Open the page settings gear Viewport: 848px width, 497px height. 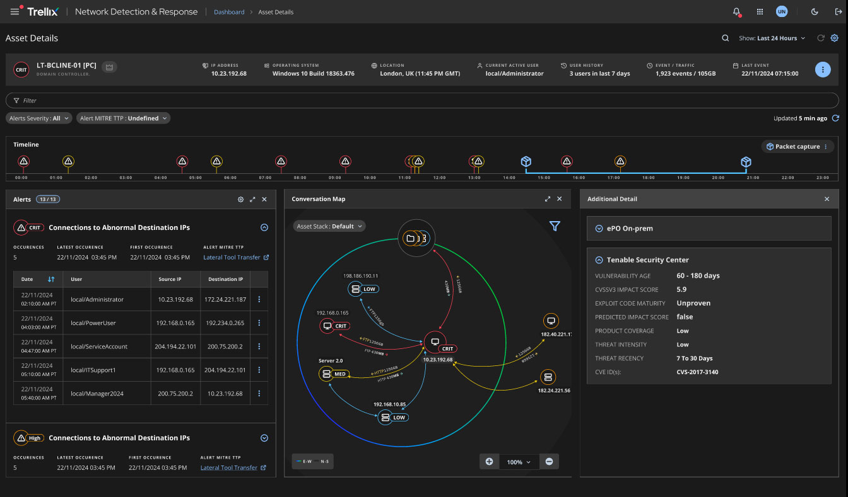835,38
